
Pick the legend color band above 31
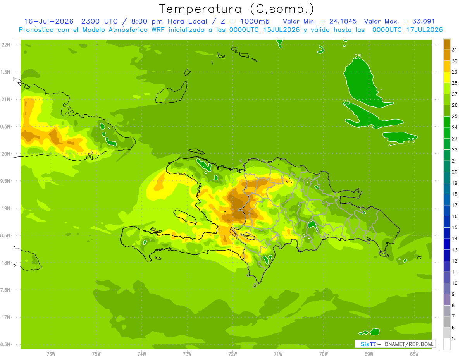tap(447, 44)
